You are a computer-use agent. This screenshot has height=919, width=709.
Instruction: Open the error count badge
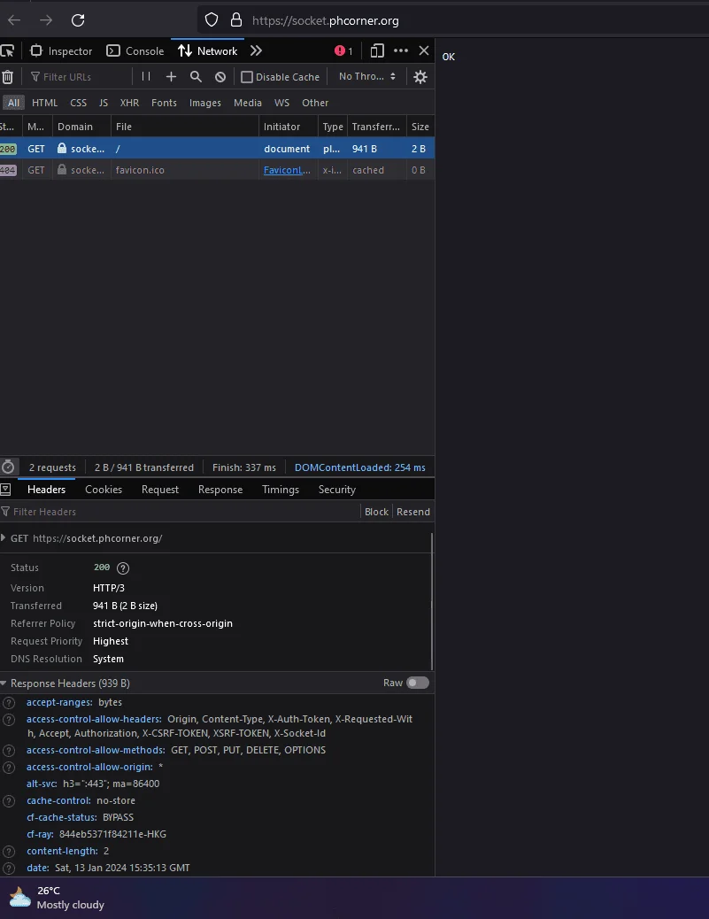pos(344,51)
